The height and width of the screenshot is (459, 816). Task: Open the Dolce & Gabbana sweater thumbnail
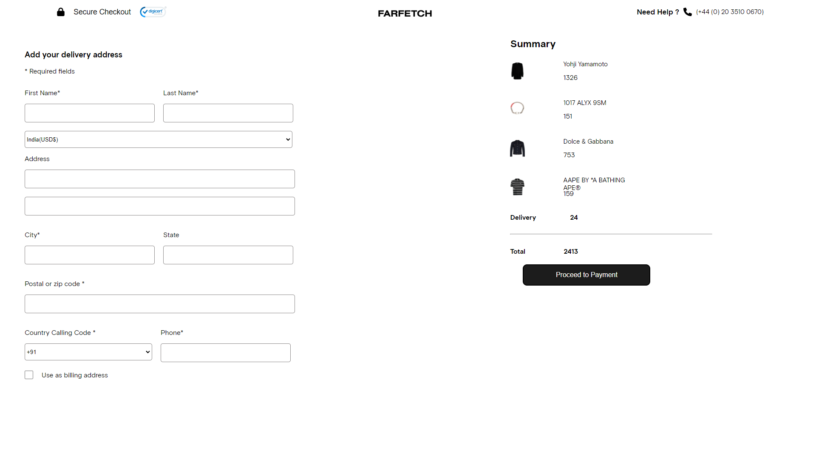(x=517, y=148)
